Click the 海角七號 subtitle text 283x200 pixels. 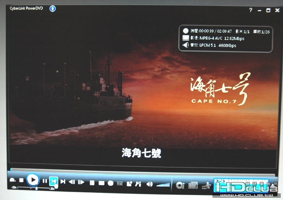[x=141, y=153]
